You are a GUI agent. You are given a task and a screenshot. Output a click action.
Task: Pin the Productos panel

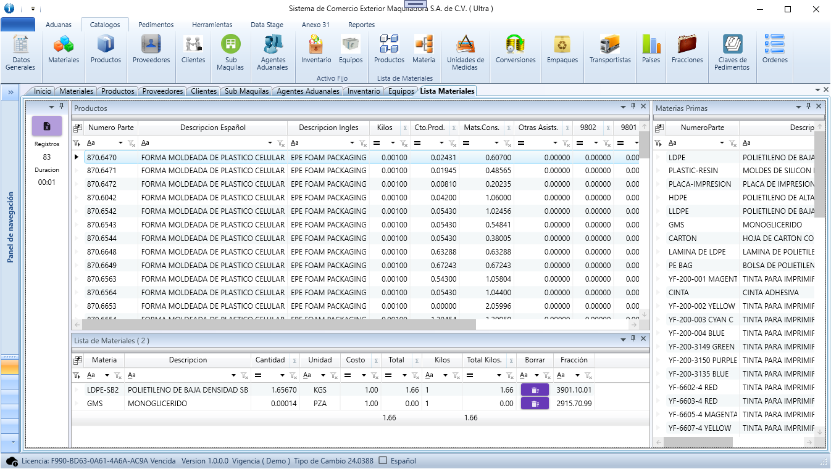pos(633,107)
